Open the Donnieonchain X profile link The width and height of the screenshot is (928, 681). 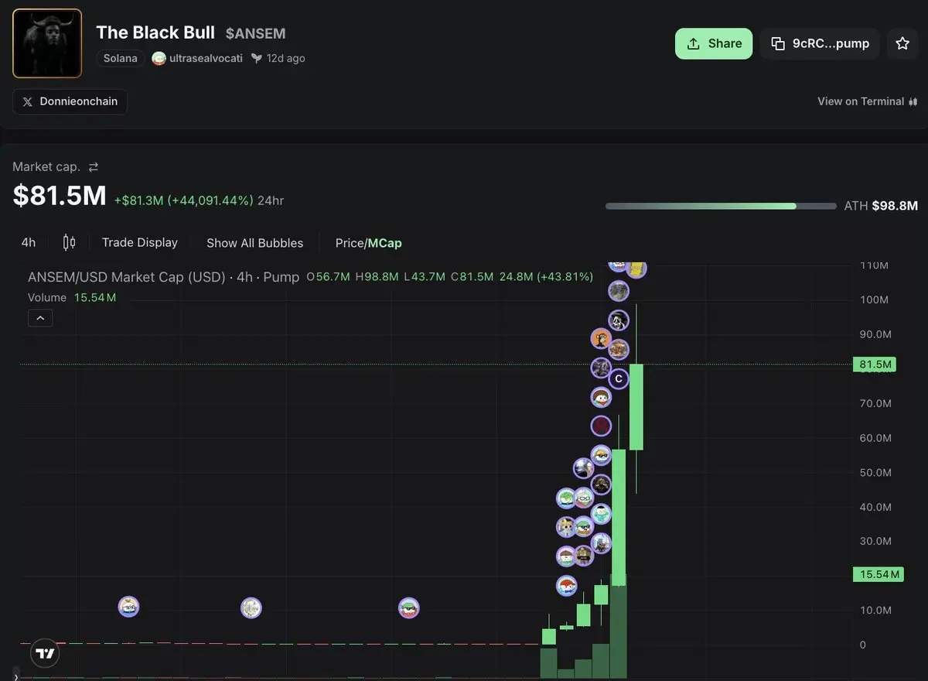point(70,101)
